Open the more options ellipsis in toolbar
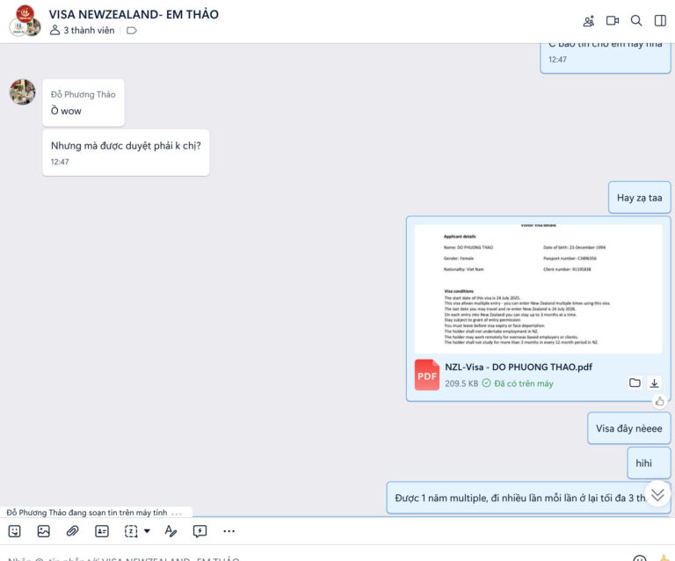Image resolution: width=675 pixels, height=561 pixels. point(229,531)
